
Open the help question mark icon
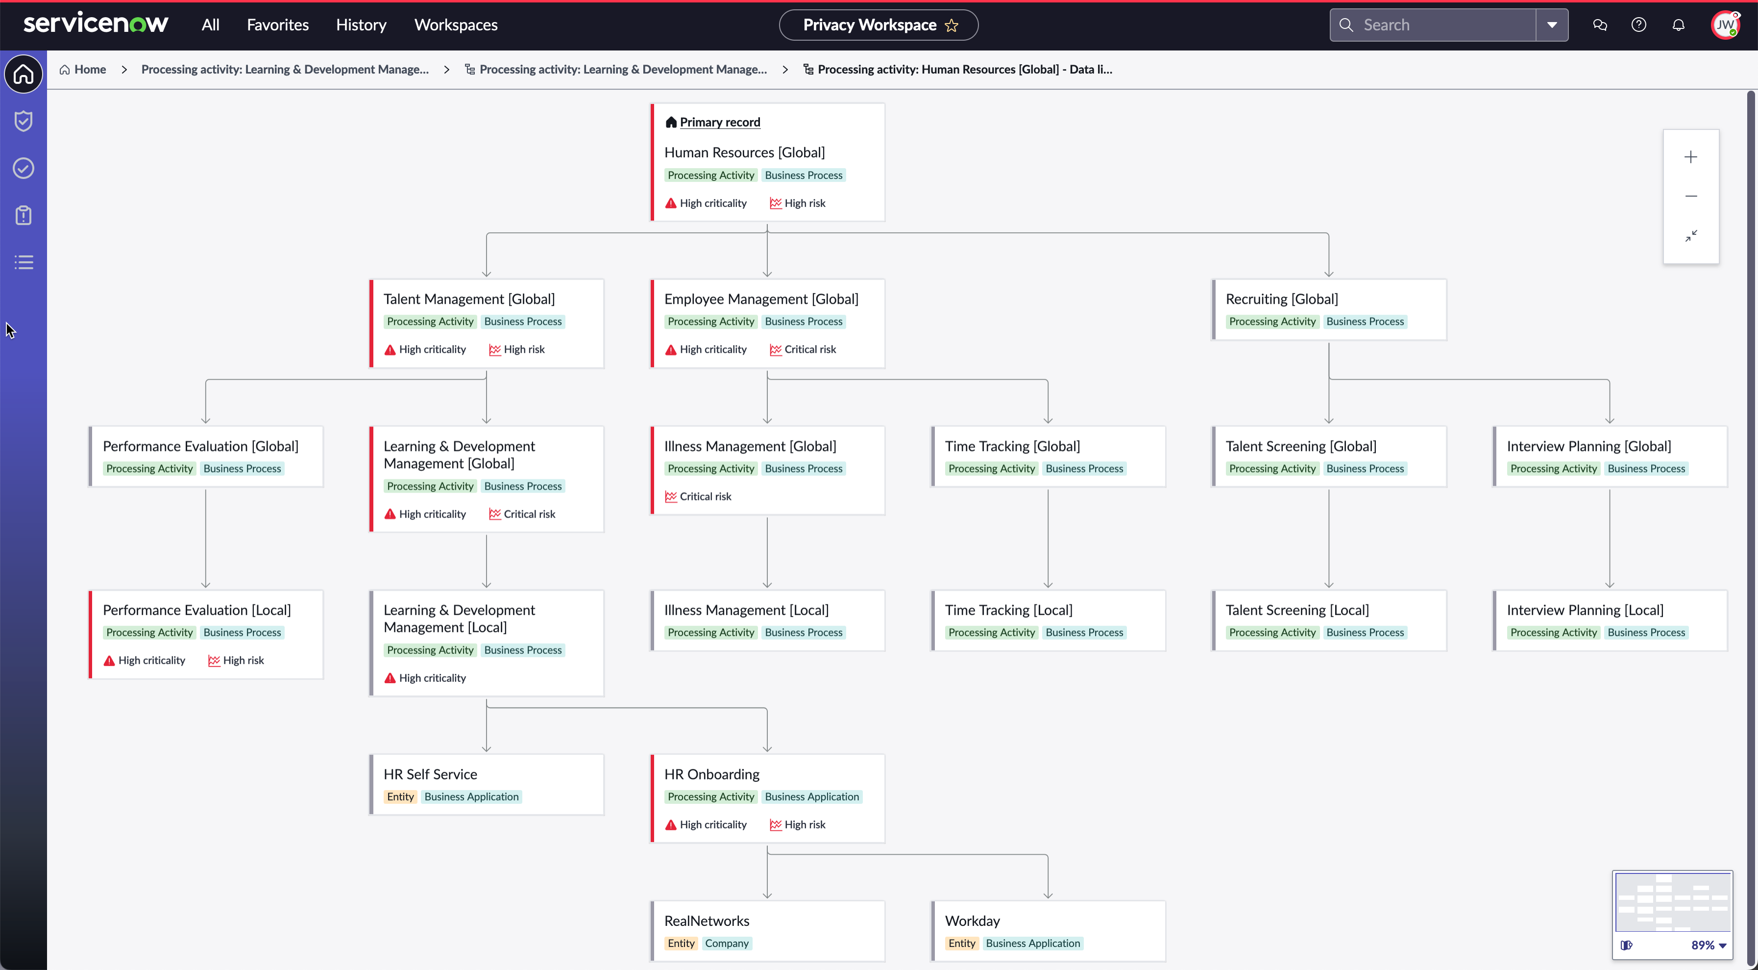pyautogui.click(x=1638, y=25)
